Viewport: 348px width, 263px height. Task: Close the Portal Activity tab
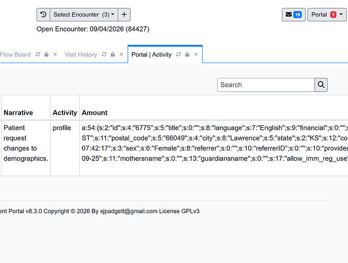196,55
